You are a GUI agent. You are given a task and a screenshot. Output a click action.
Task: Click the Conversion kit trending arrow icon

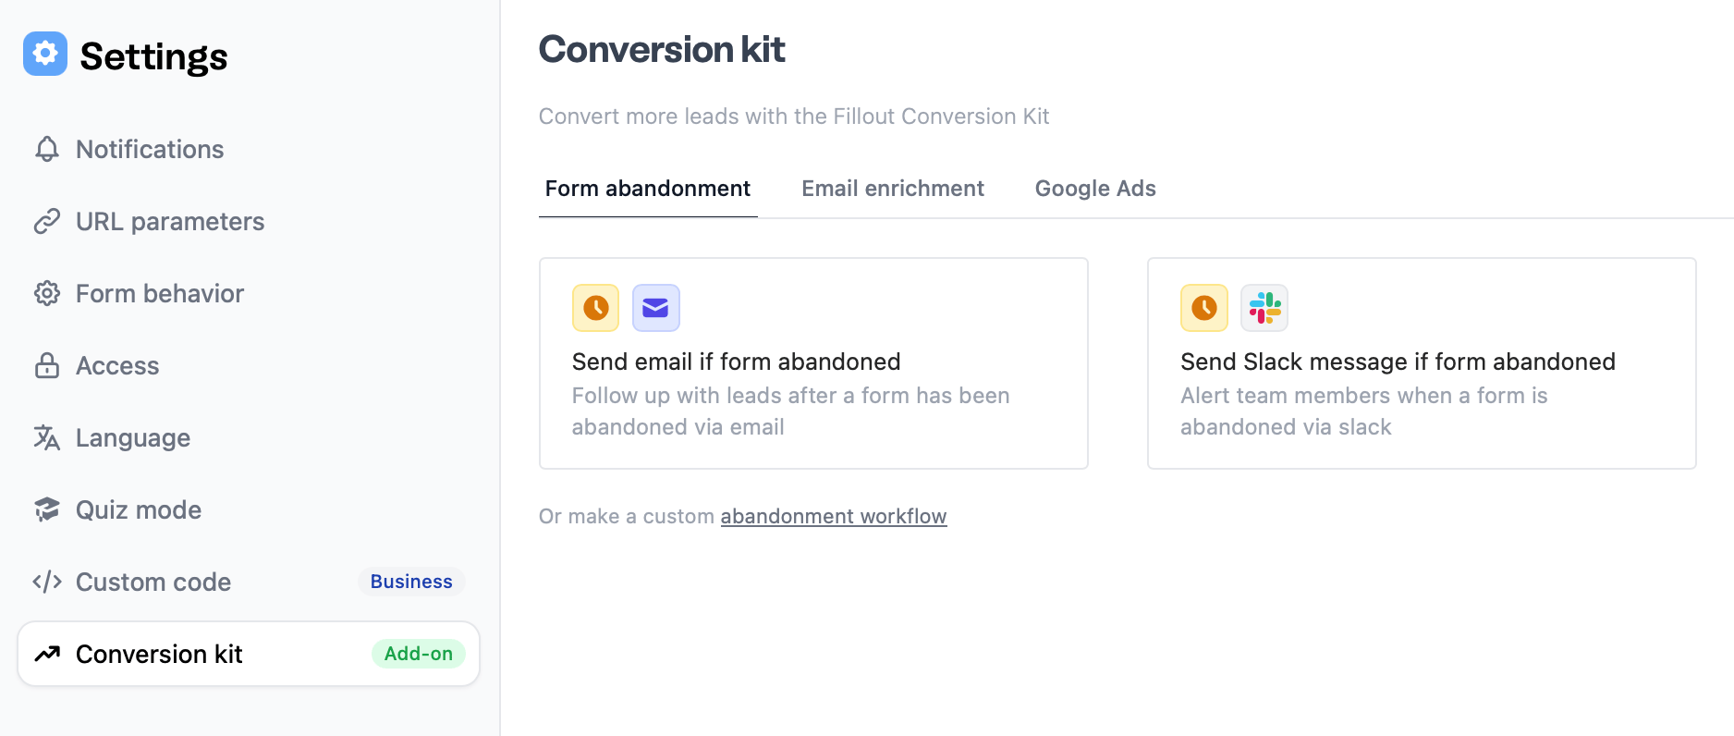(x=47, y=654)
